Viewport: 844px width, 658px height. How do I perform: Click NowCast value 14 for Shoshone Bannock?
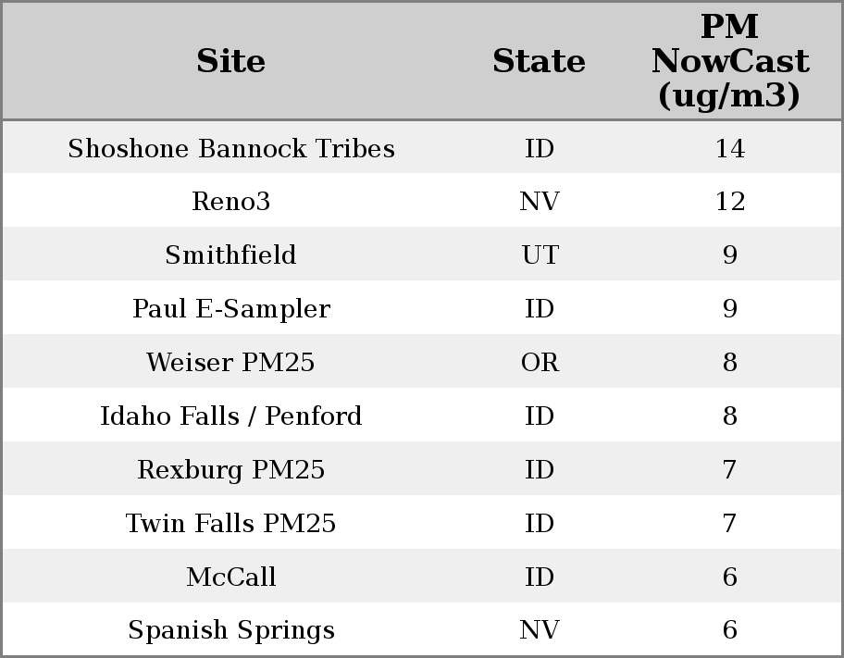(x=729, y=149)
